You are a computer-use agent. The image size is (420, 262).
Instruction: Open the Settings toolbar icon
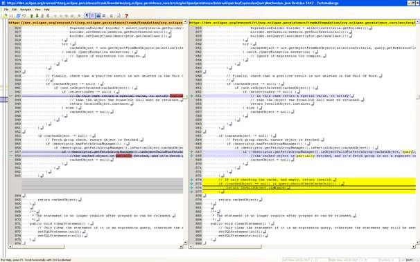(x=119, y=16)
